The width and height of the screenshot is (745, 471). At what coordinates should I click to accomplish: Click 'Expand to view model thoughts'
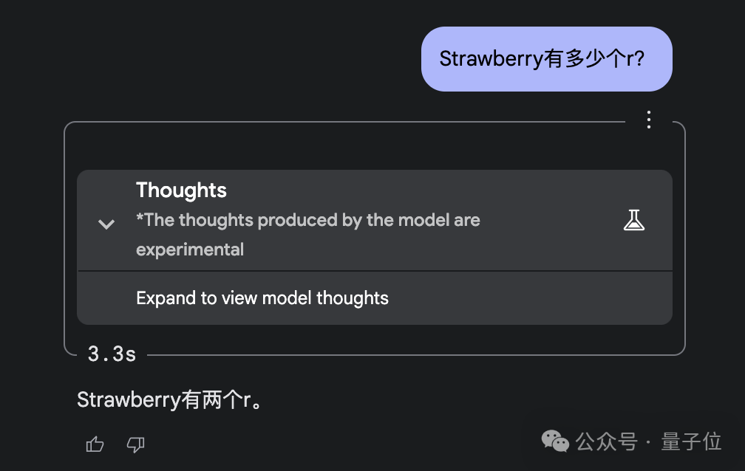point(262,298)
